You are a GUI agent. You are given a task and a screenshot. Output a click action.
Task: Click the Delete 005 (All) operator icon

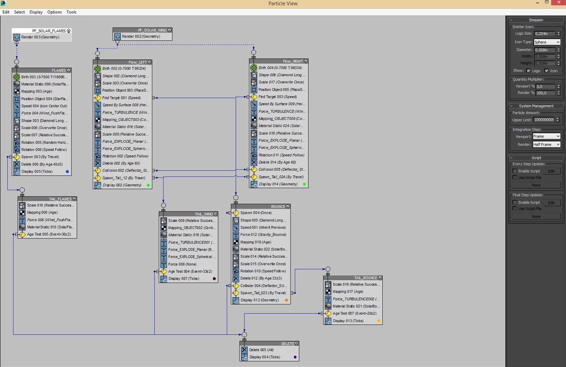click(244, 350)
